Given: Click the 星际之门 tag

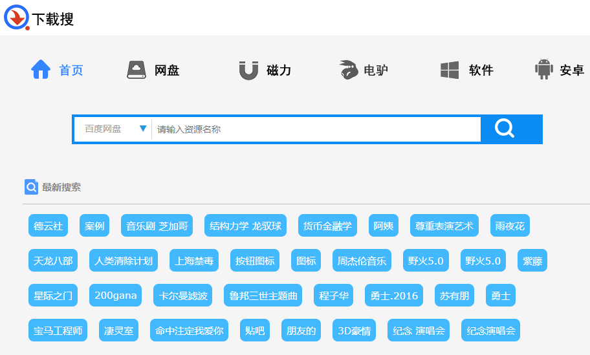Looking at the screenshot, I should click(53, 296).
